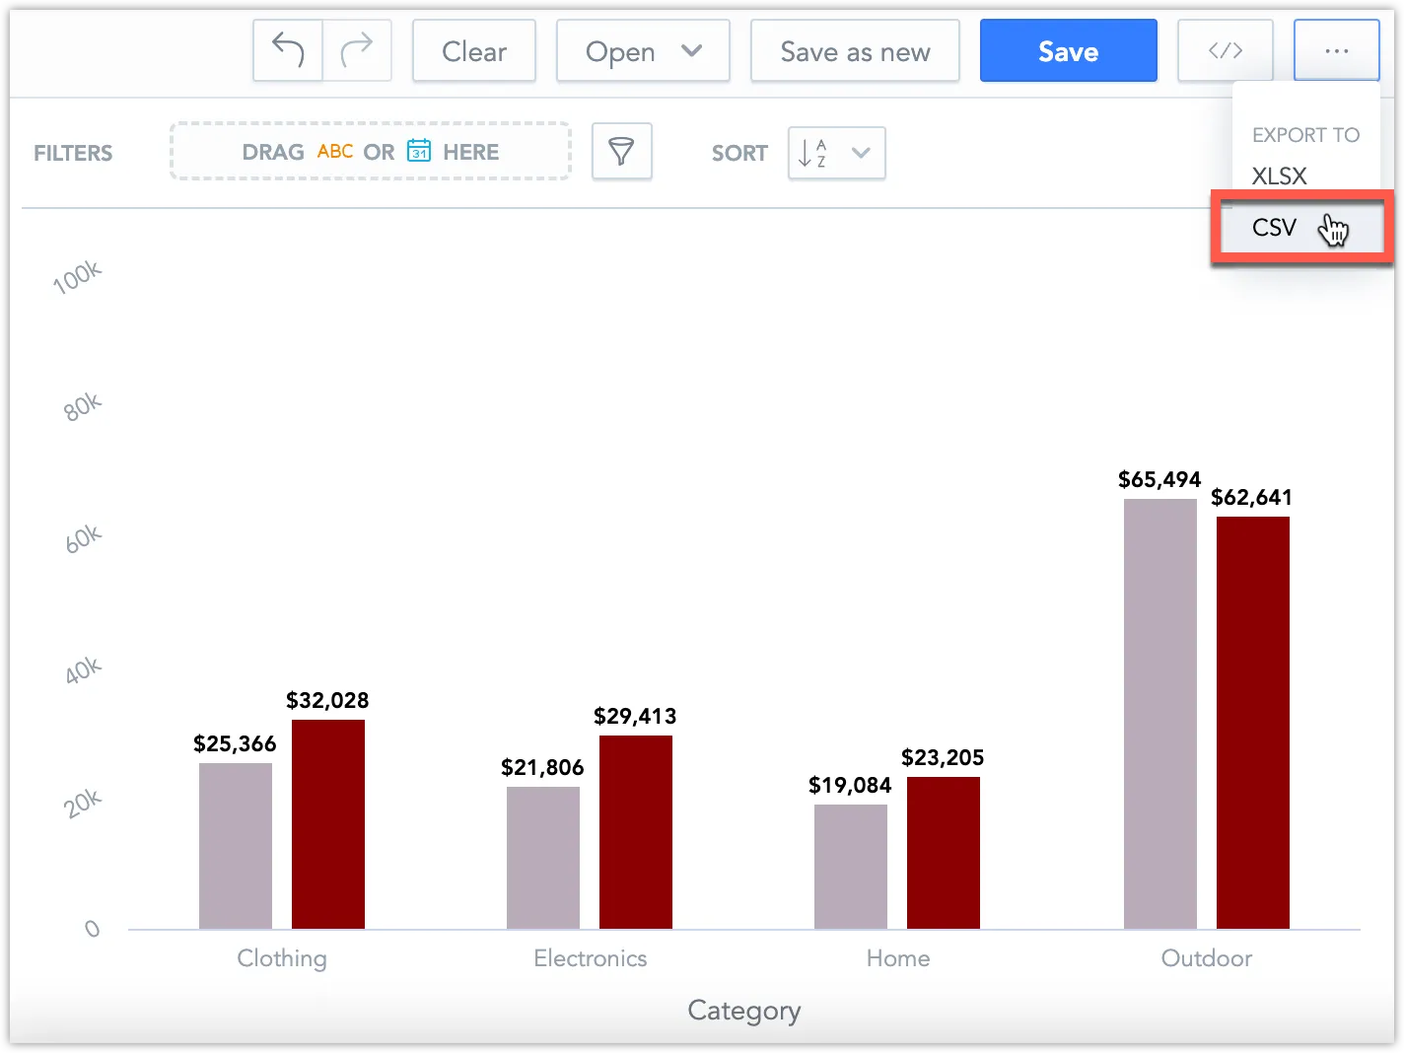Open the sort direction dropdown chevron
Viewport: 1404px width, 1053px height.
click(x=861, y=154)
